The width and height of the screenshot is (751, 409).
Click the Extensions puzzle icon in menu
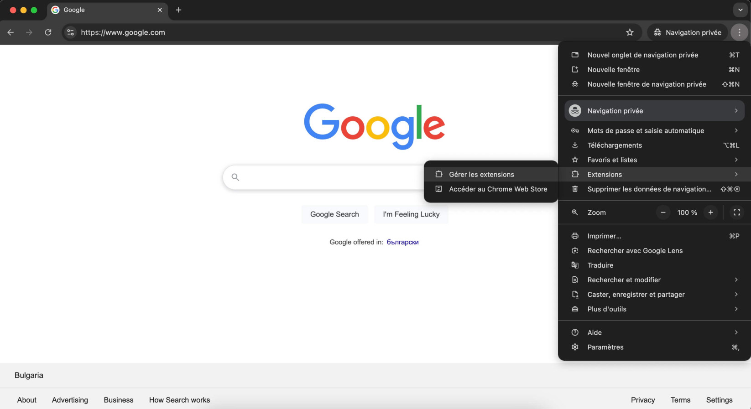[575, 174]
